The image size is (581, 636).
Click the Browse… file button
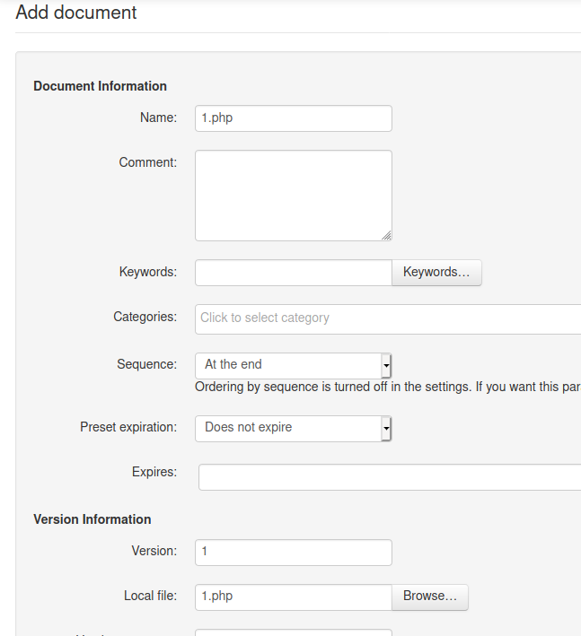429,597
